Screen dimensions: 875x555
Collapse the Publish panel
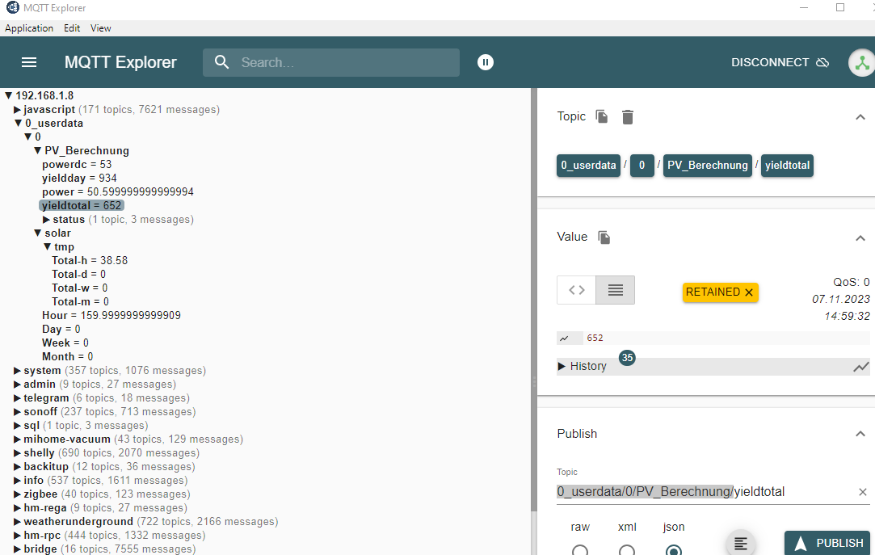point(860,434)
